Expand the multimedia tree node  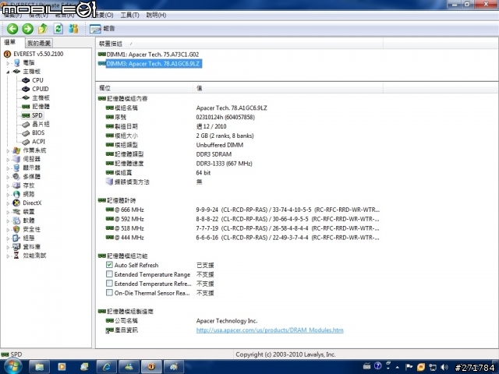pos(8,177)
